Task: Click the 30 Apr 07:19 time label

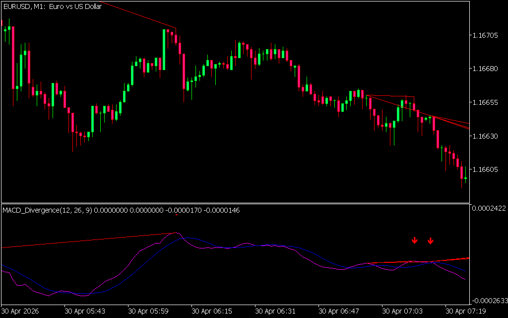Action: (x=465, y=311)
